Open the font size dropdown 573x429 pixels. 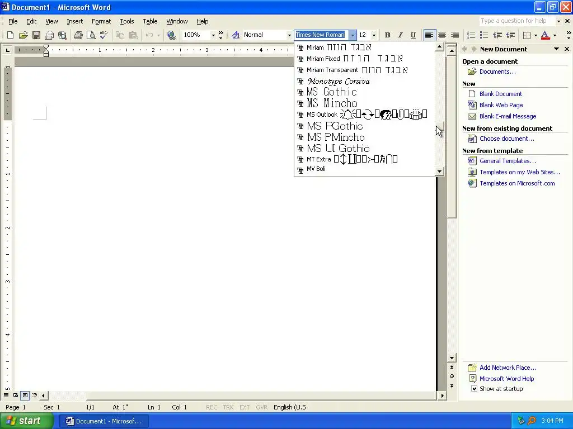click(374, 35)
